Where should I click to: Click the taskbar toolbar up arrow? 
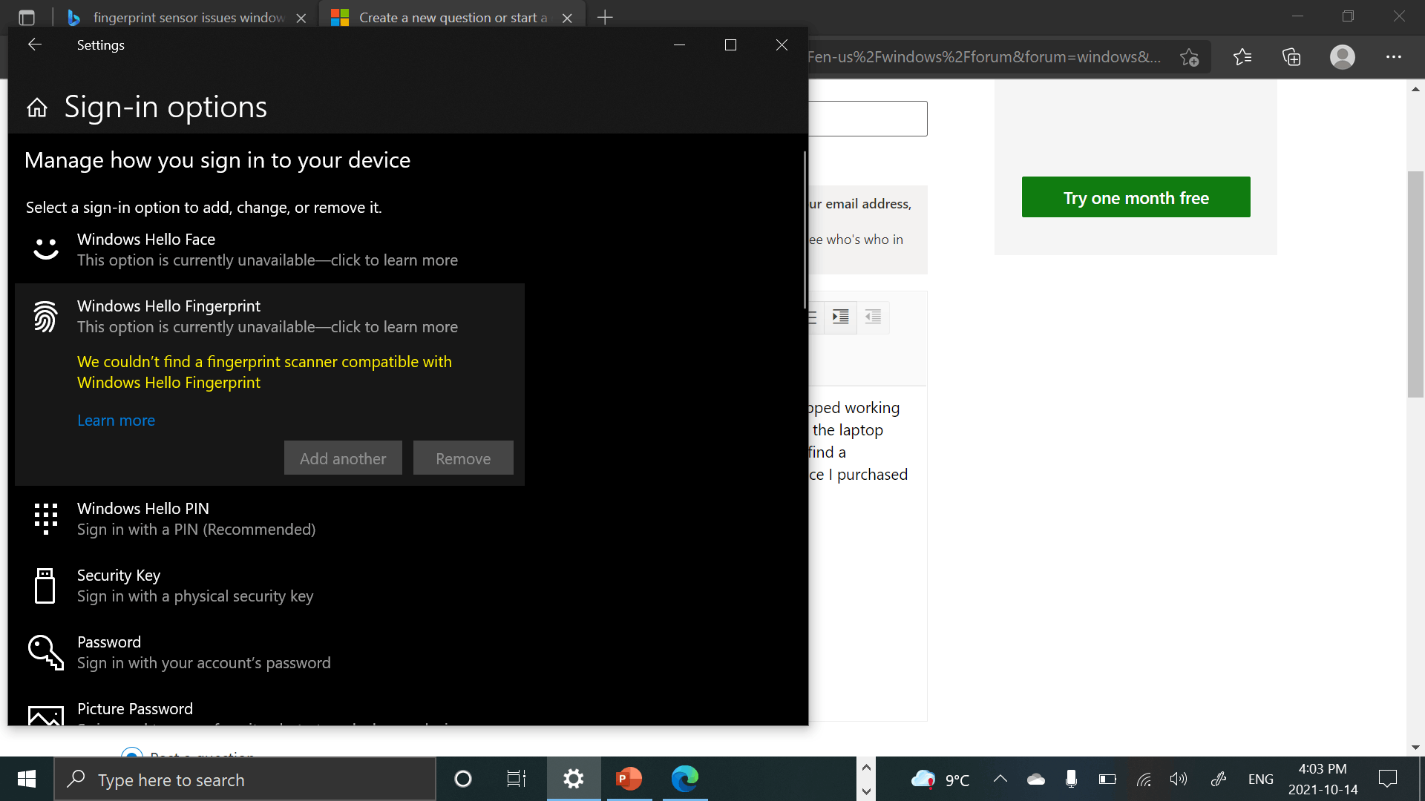(x=866, y=768)
